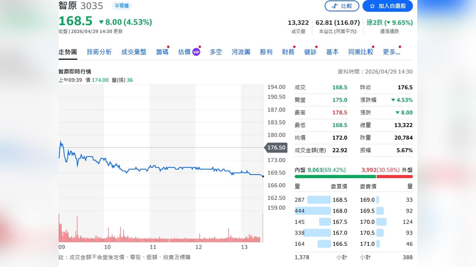
Task: Open the 多空 tab
Action: coord(216,52)
